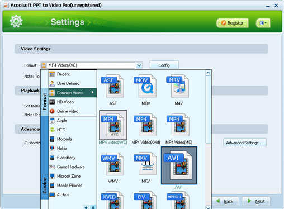Pick MP4 Video(MC) format icon

coord(178,125)
